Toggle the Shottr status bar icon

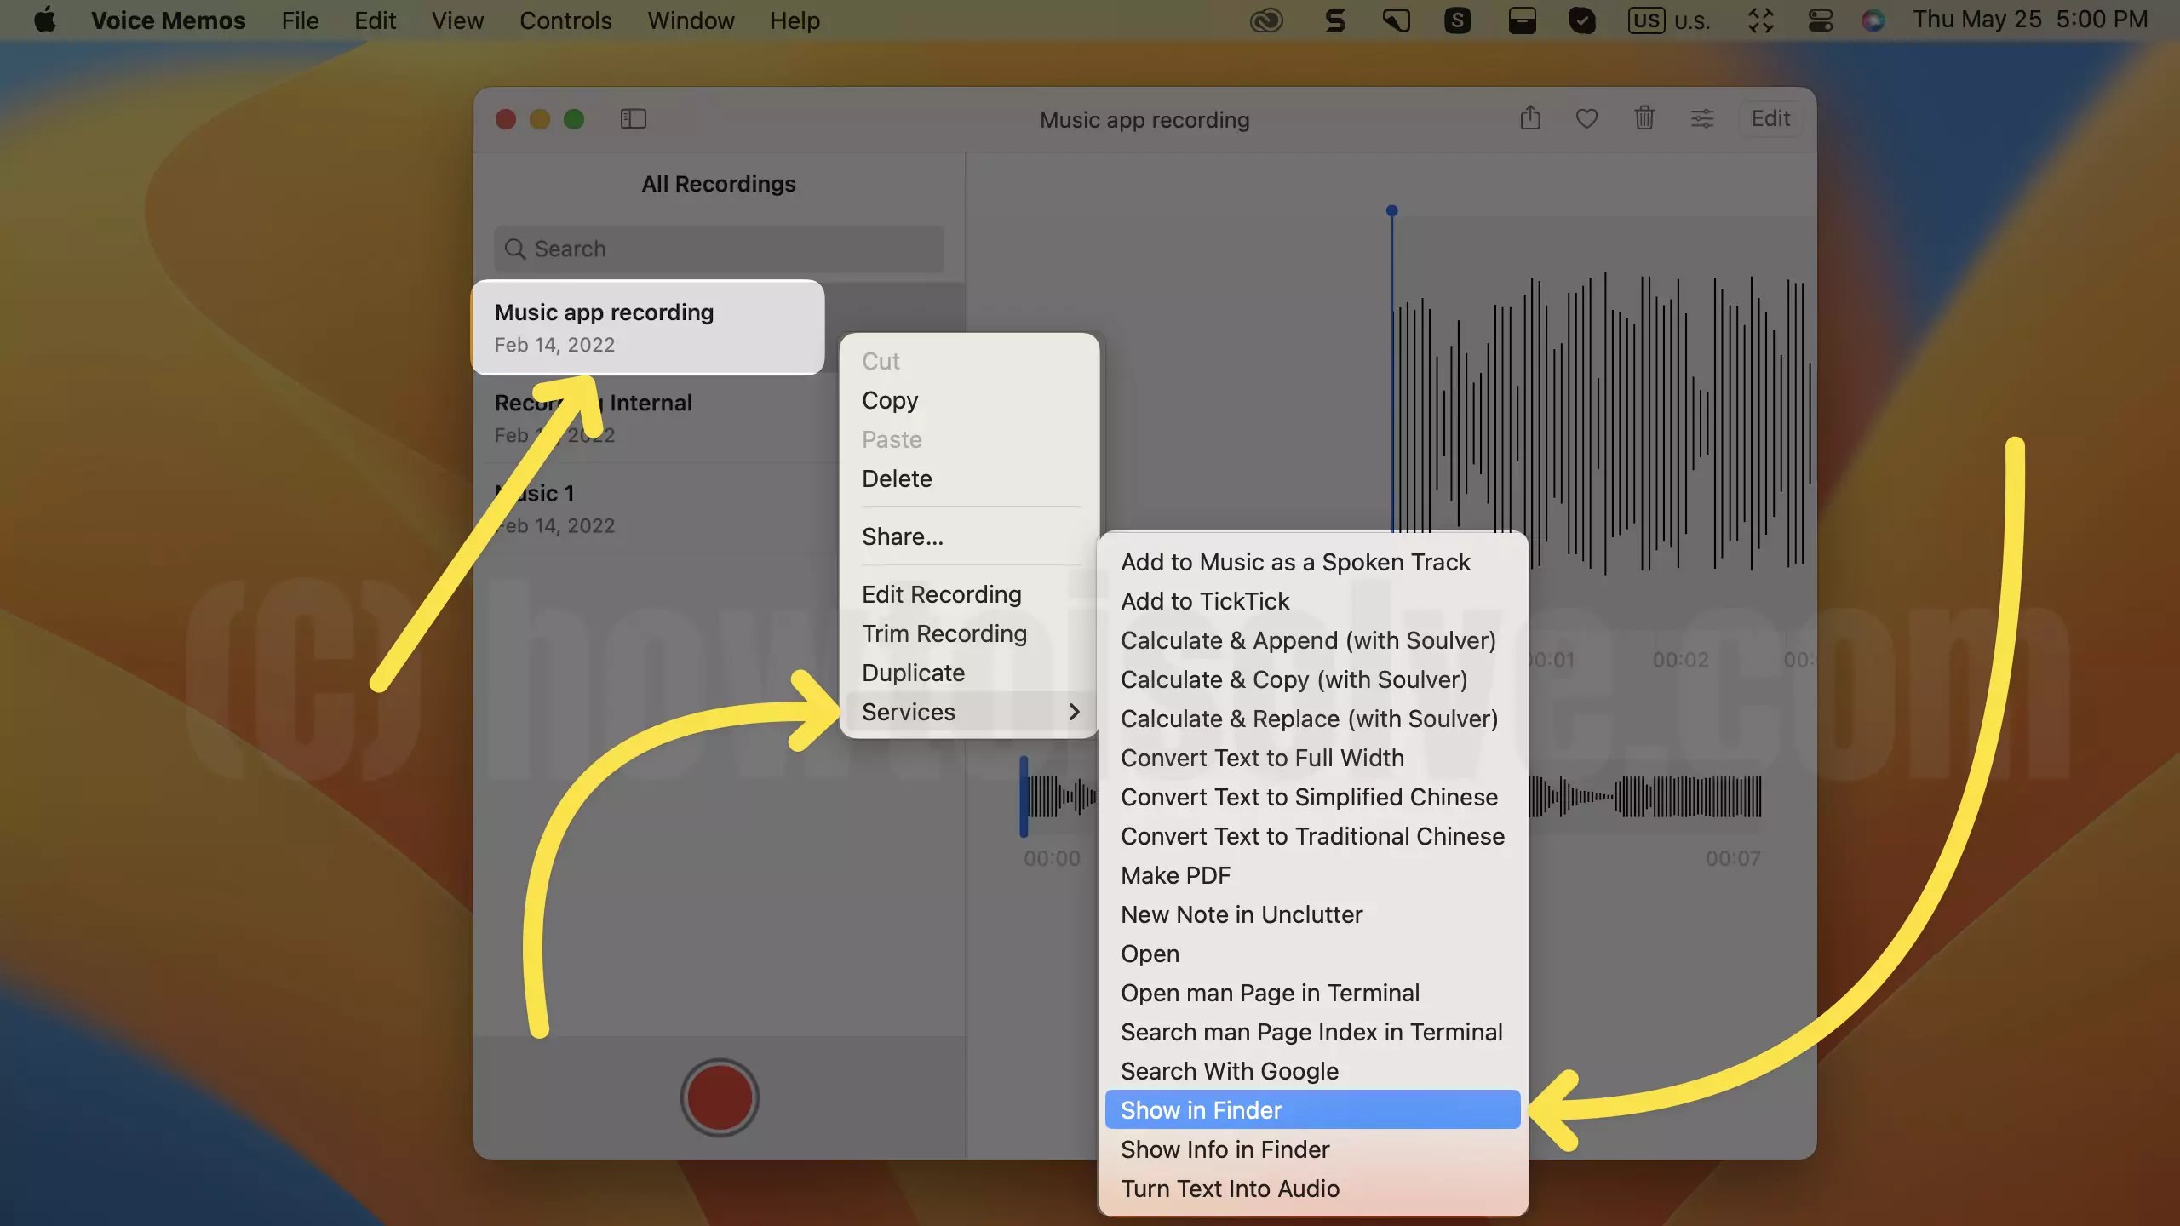1458,20
